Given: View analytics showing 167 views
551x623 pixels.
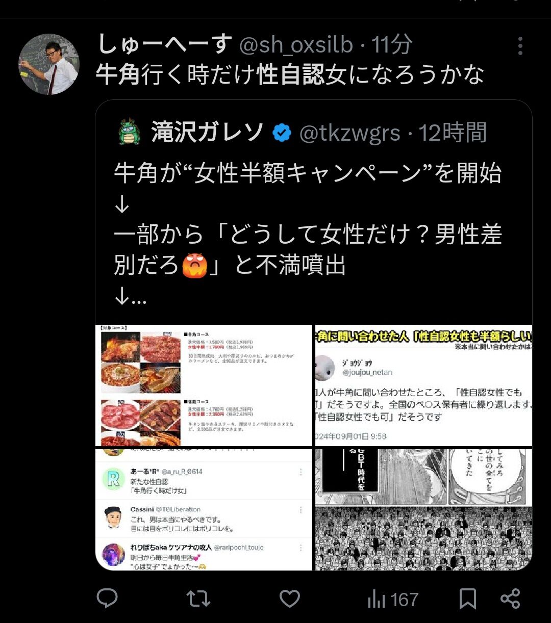Looking at the screenshot, I should point(393,600).
